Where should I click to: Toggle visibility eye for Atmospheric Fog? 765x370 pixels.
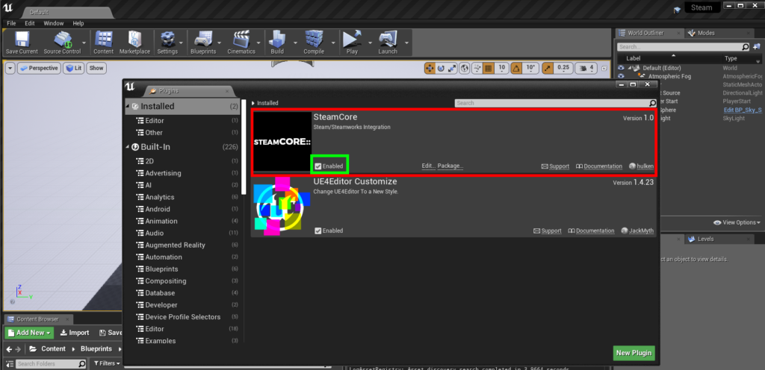click(x=621, y=76)
